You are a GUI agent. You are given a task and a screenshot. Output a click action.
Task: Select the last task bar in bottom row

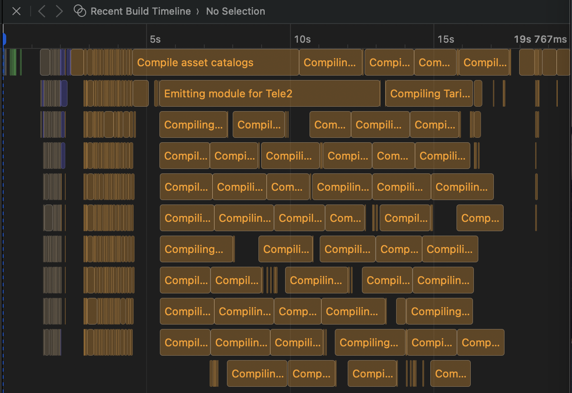[x=450, y=373]
